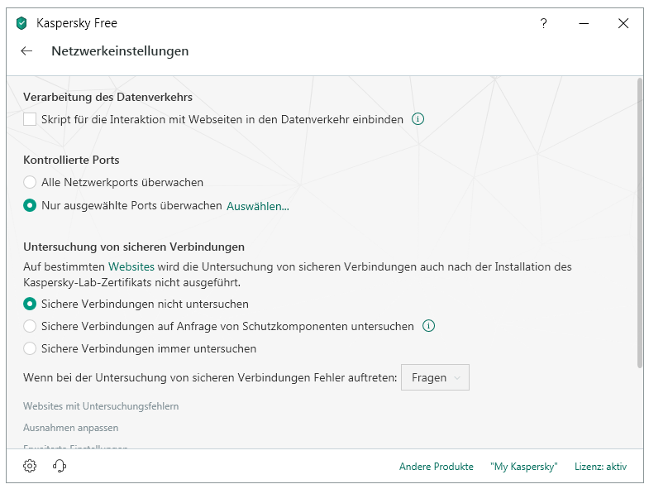Click the help question mark icon
Viewport: 649px width, 489px height.
pyautogui.click(x=543, y=23)
